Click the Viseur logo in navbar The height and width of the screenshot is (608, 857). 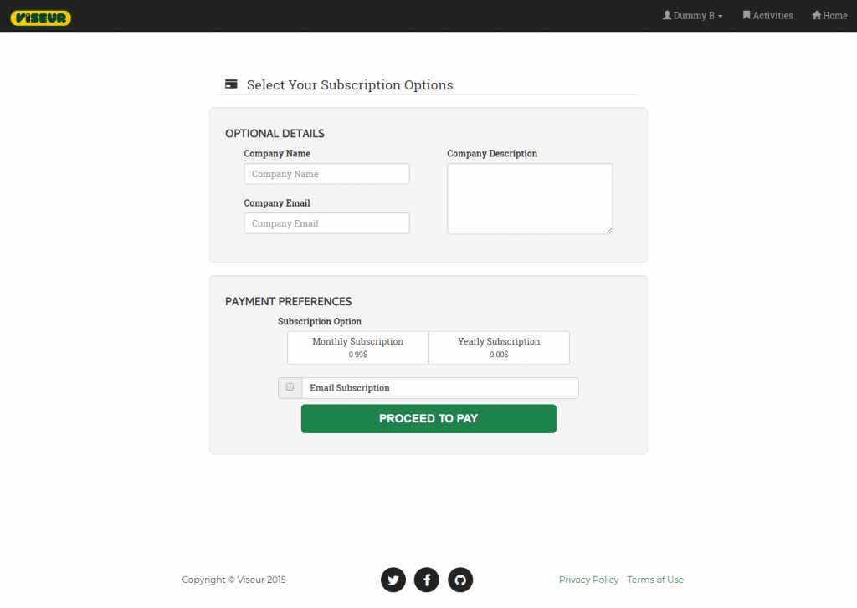click(x=41, y=18)
